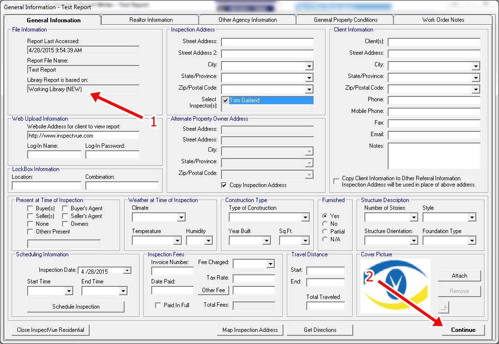Check the Buyer(s) present checkbox
Screen dimensions: 499x344
click(30, 208)
